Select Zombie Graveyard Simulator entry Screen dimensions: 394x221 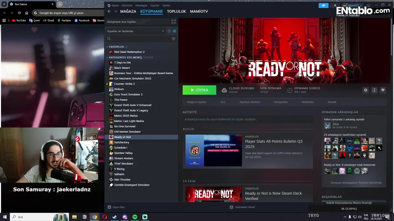coord(132,185)
